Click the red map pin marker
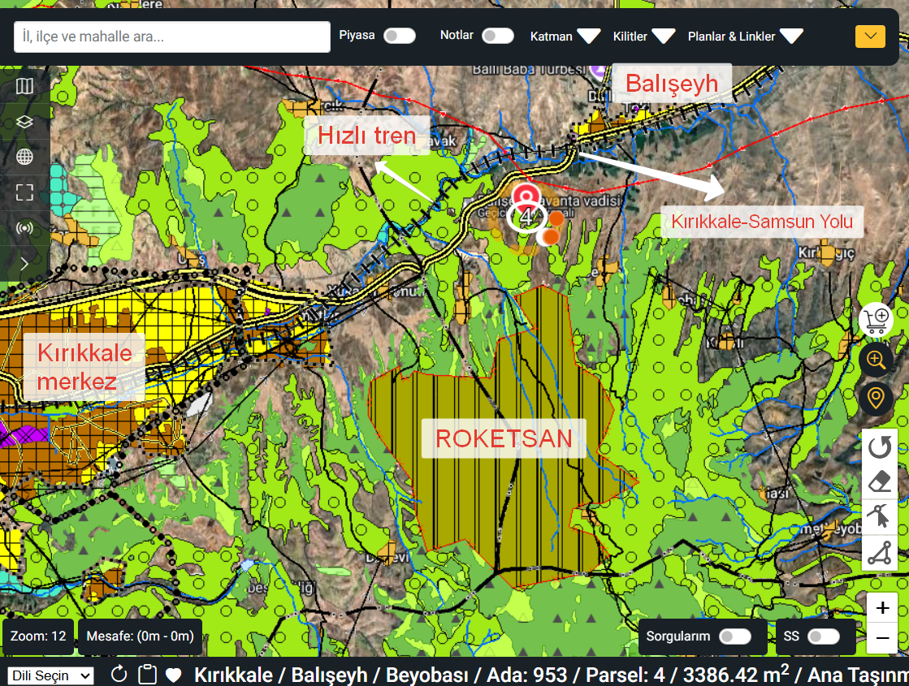Image resolution: width=909 pixels, height=686 pixels. 526,196
